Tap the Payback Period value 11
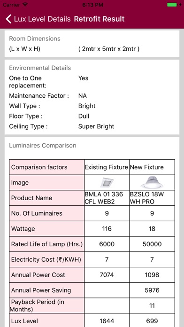This screenshot has height=327, width=184. pyautogui.click(x=152, y=306)
